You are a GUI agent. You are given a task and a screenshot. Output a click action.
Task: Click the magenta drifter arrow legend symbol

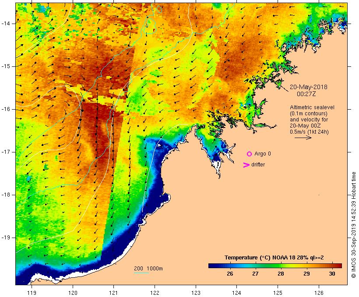(246, 165)
